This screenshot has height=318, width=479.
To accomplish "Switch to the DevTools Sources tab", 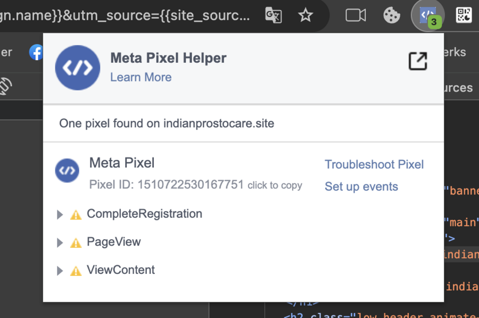I will coord(458,88).
